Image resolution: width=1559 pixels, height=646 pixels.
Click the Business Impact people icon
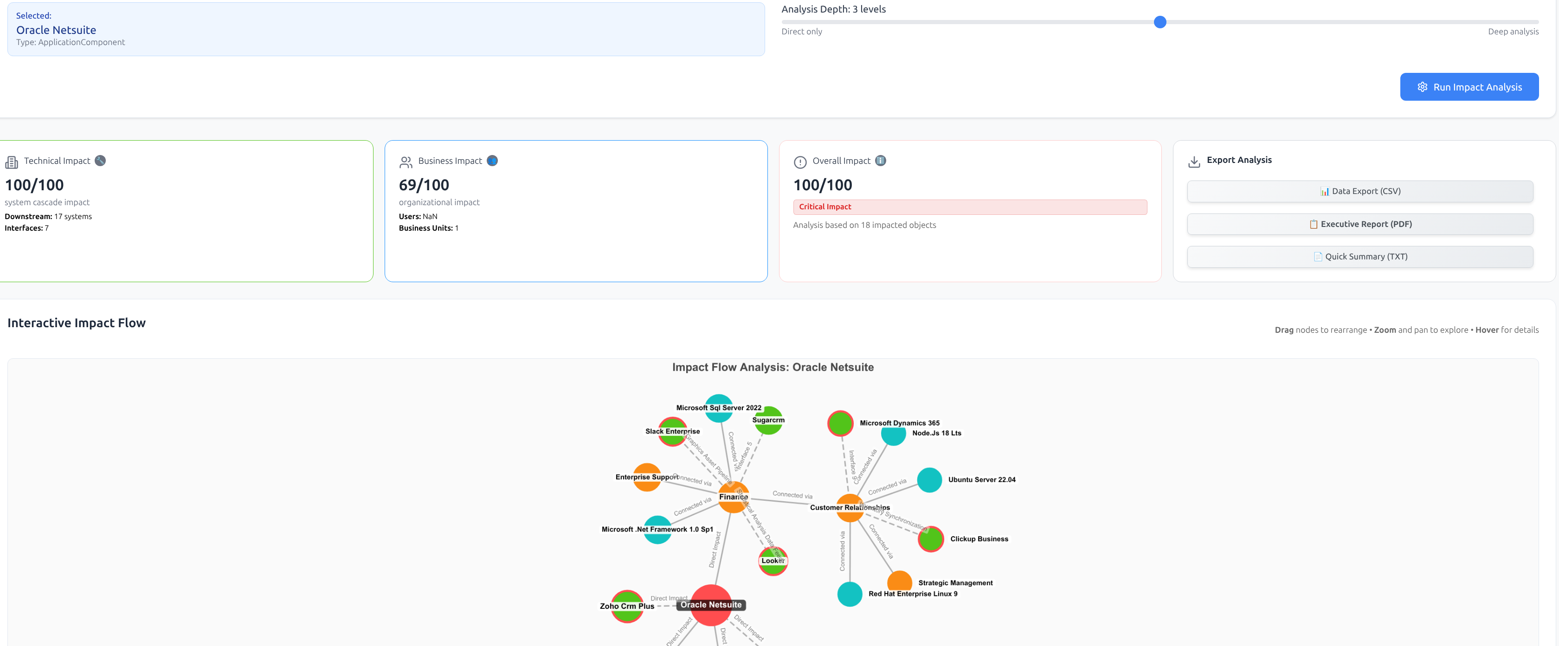(406, 161)
